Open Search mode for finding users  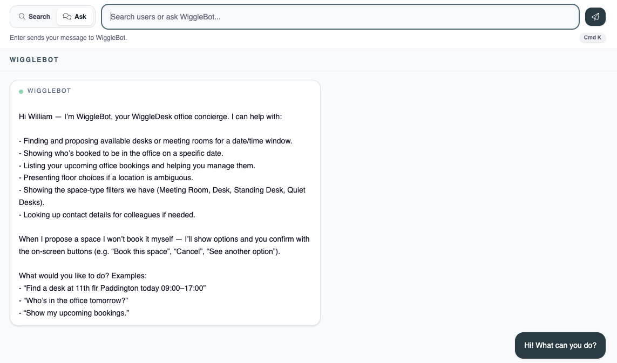pyautogui.click(x=33, y=17)
